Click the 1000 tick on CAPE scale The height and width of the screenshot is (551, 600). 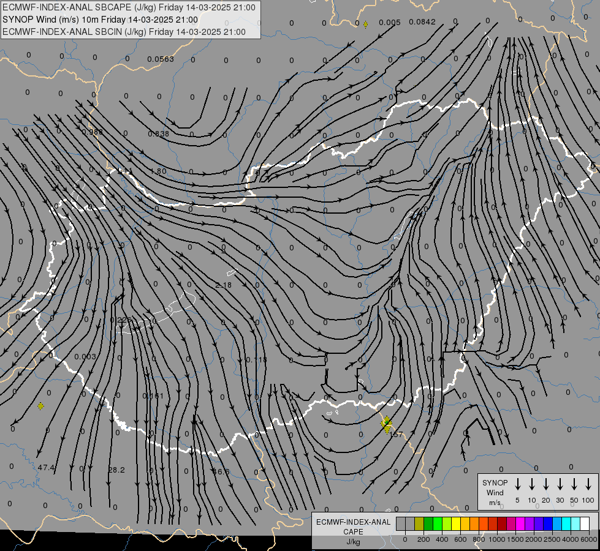497,539
